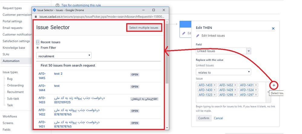Click OPEN status of AFD-1445
The image size is (302, 134).
(x=135, y=74)
